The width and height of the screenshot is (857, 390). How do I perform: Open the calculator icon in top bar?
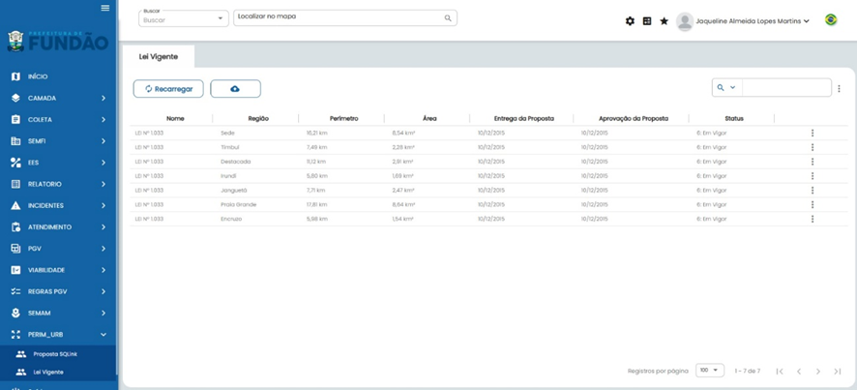(x=647, y=21)
